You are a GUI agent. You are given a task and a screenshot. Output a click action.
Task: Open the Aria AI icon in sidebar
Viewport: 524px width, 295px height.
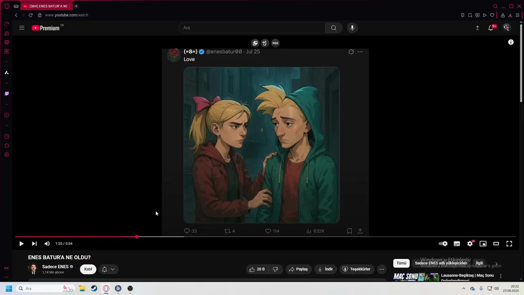(x=7, y=73)
